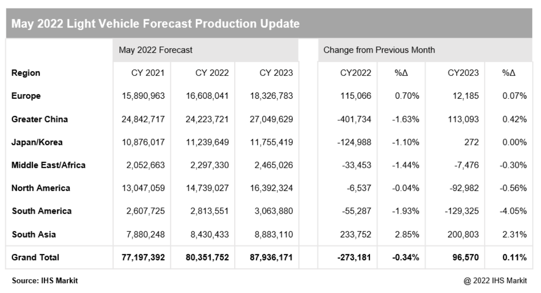Select the 'Grand Total' row label
The height and width of the screenshot is (293, 541).
point(35,258)
